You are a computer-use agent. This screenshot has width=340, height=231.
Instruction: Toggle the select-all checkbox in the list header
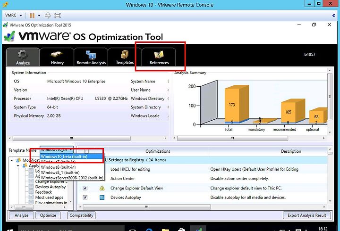(x=86, y=151)
